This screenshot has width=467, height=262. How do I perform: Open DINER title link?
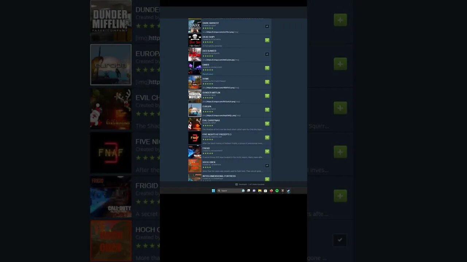(206, 65)
